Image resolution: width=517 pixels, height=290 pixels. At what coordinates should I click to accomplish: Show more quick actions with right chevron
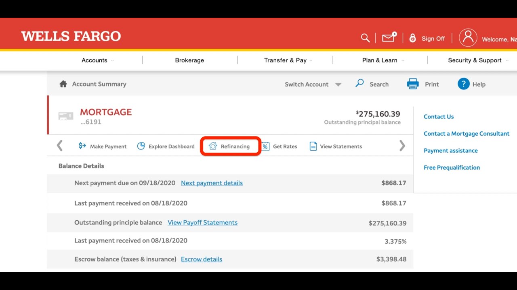tap(402, 145)
